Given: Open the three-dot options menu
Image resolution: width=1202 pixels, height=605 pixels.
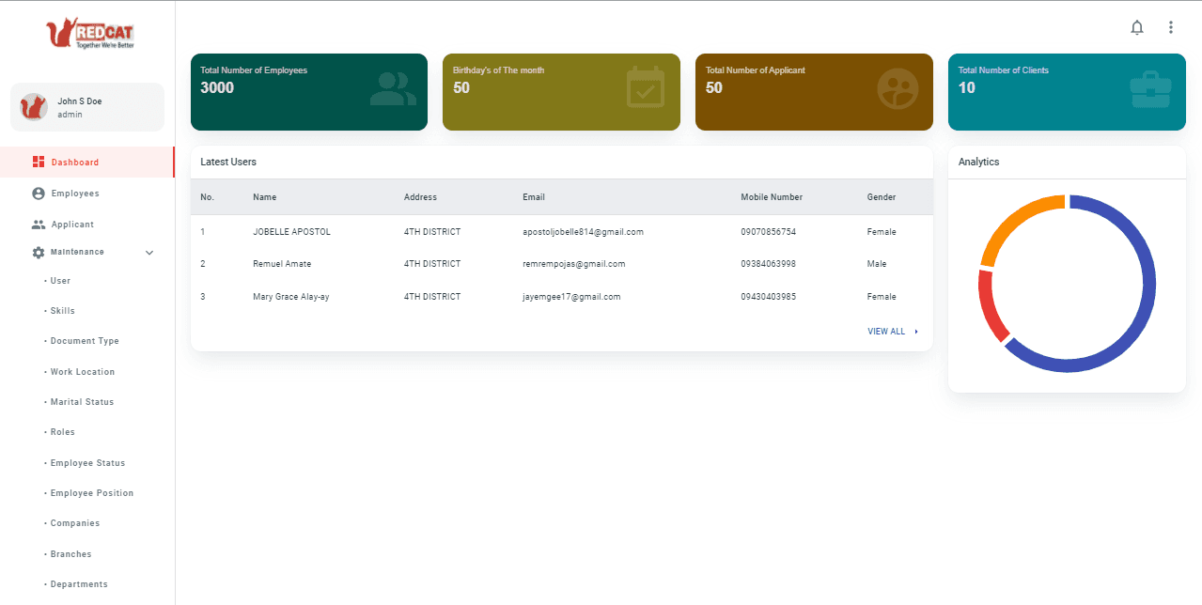Looking at the screenshot, I should pos(1171,27).
